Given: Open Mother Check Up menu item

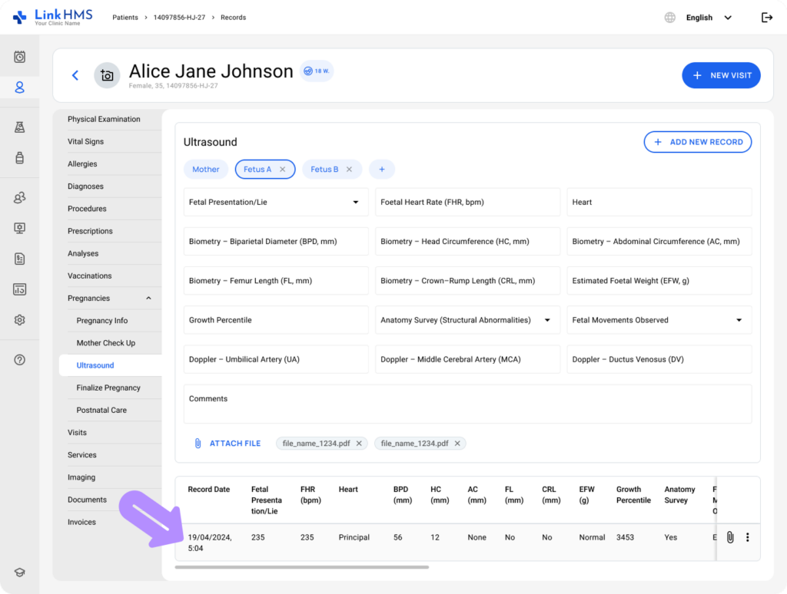Looking at the screenshot, I should point(105,343).
